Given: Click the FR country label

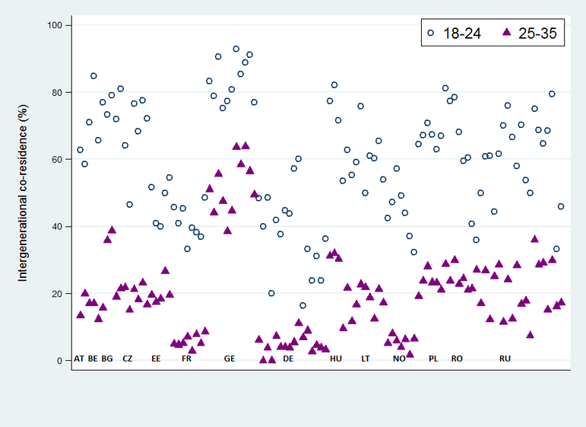Looking at the screenshot, I should pyautogui.click(x=186, y=358).
